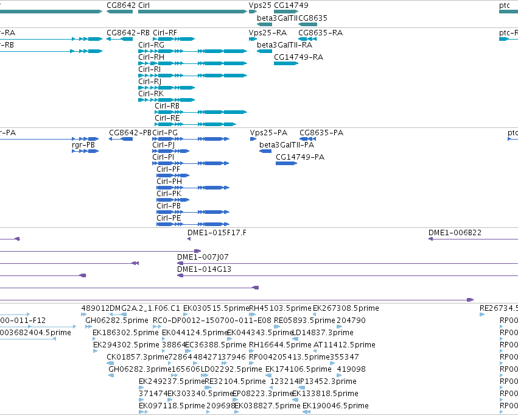
Task: Select EST EK133818.5prime
Action: tap(295, 400)
